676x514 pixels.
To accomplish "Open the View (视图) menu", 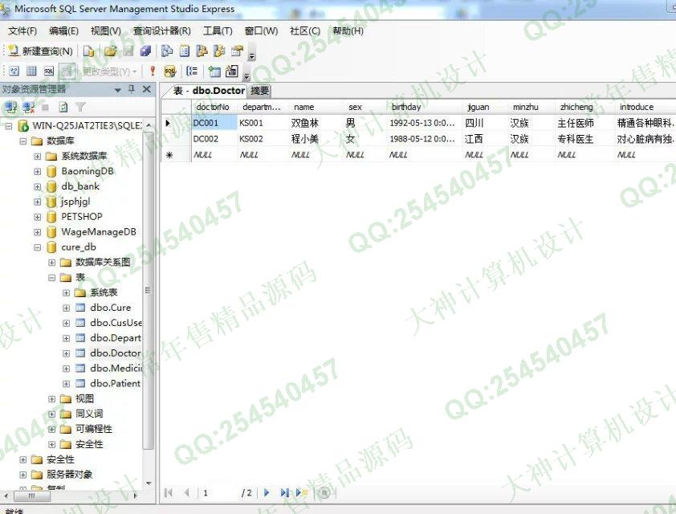I will pyautogui.click(x=106, y=31).
